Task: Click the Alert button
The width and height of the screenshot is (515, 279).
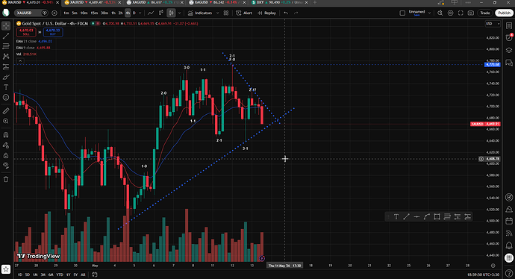Action: coord(244,13)
